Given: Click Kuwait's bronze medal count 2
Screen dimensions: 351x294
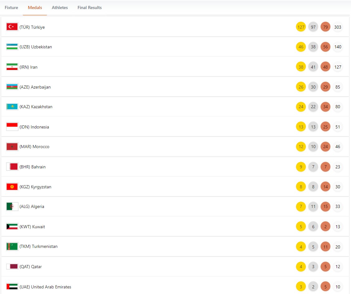Looking at the screenshot, I should point(325,227).
